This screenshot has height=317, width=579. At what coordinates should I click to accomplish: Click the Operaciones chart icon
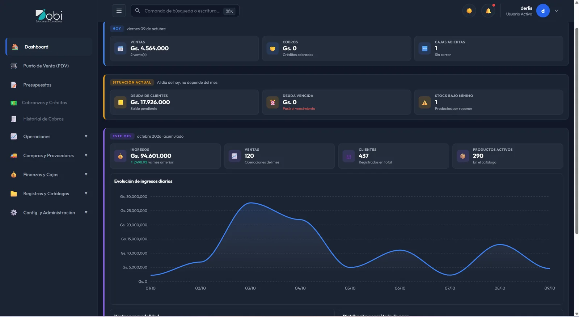14,137
